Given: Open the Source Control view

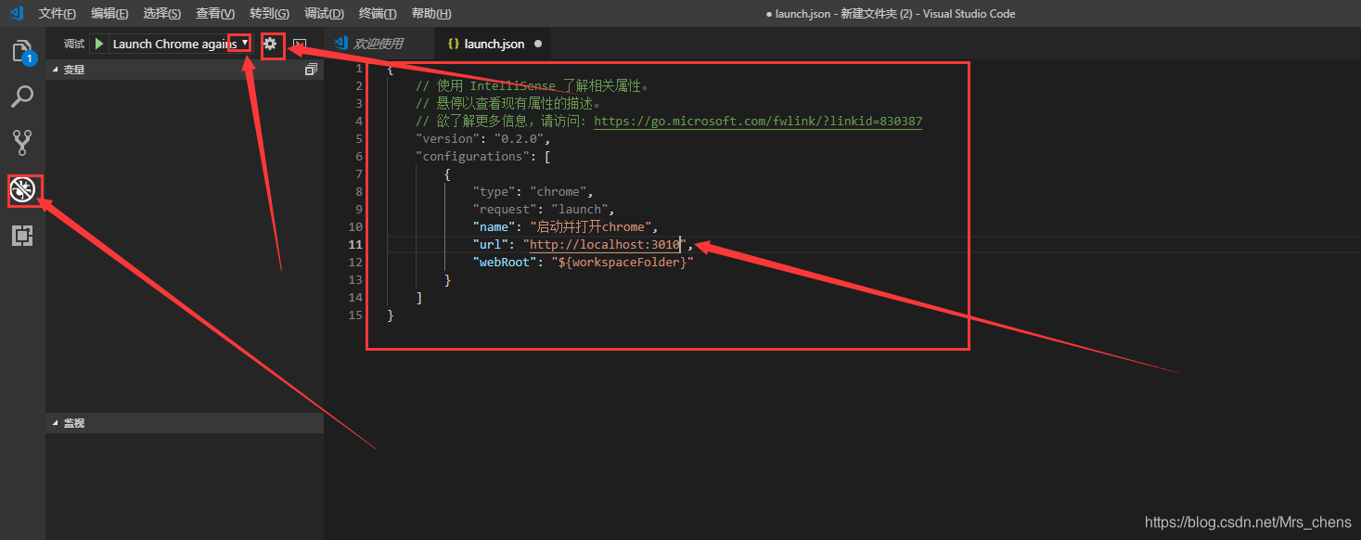Looking at the screenshot, I should (x=25, y=141).
